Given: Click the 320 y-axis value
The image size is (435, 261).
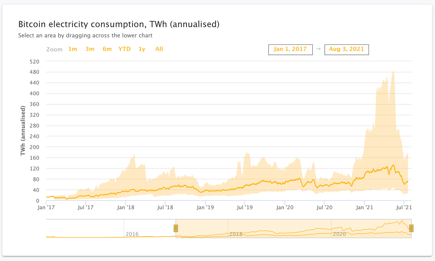Looking at the screenshot, I should click(34, 115).
